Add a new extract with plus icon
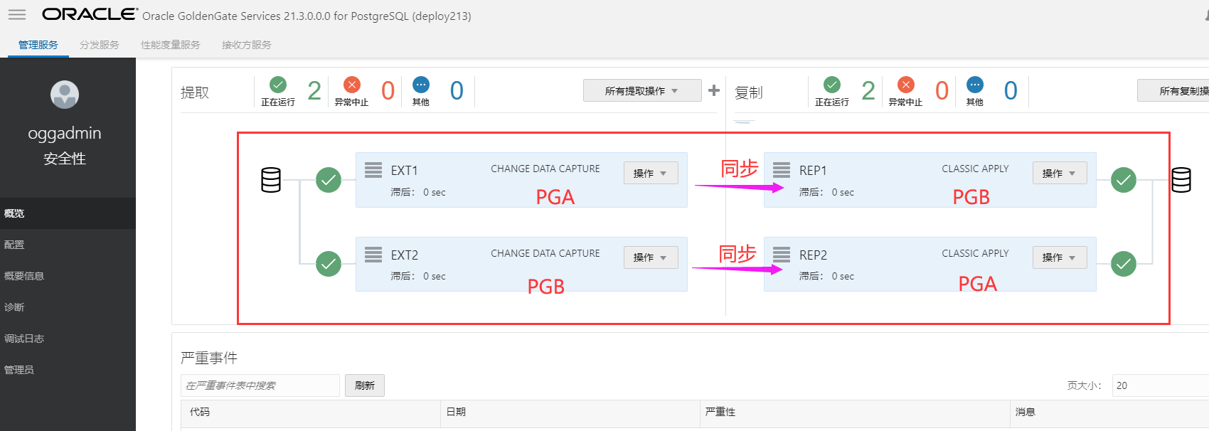The image size is (1209, 431). tap(714, 90)
